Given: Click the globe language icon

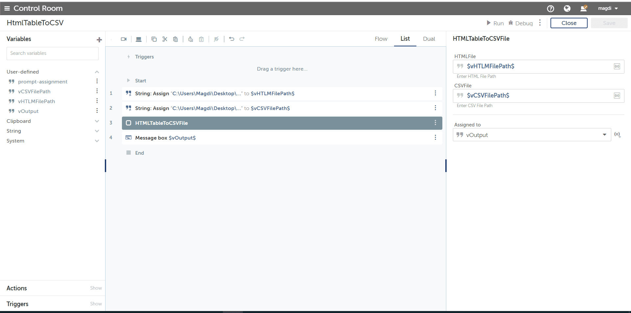Looking at the screenshot, I should click(x=567, y=9).
